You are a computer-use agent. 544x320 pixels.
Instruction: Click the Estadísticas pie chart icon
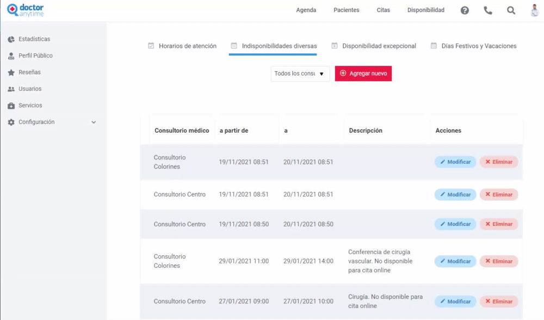[11, 39]
